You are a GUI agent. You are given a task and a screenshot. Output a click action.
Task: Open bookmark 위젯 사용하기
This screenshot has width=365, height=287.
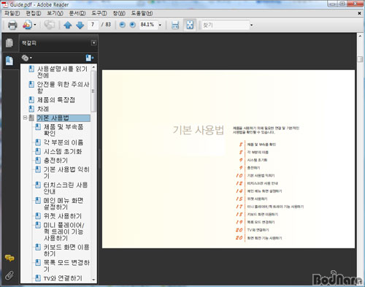pyautogui.click(x=63, y=216)
